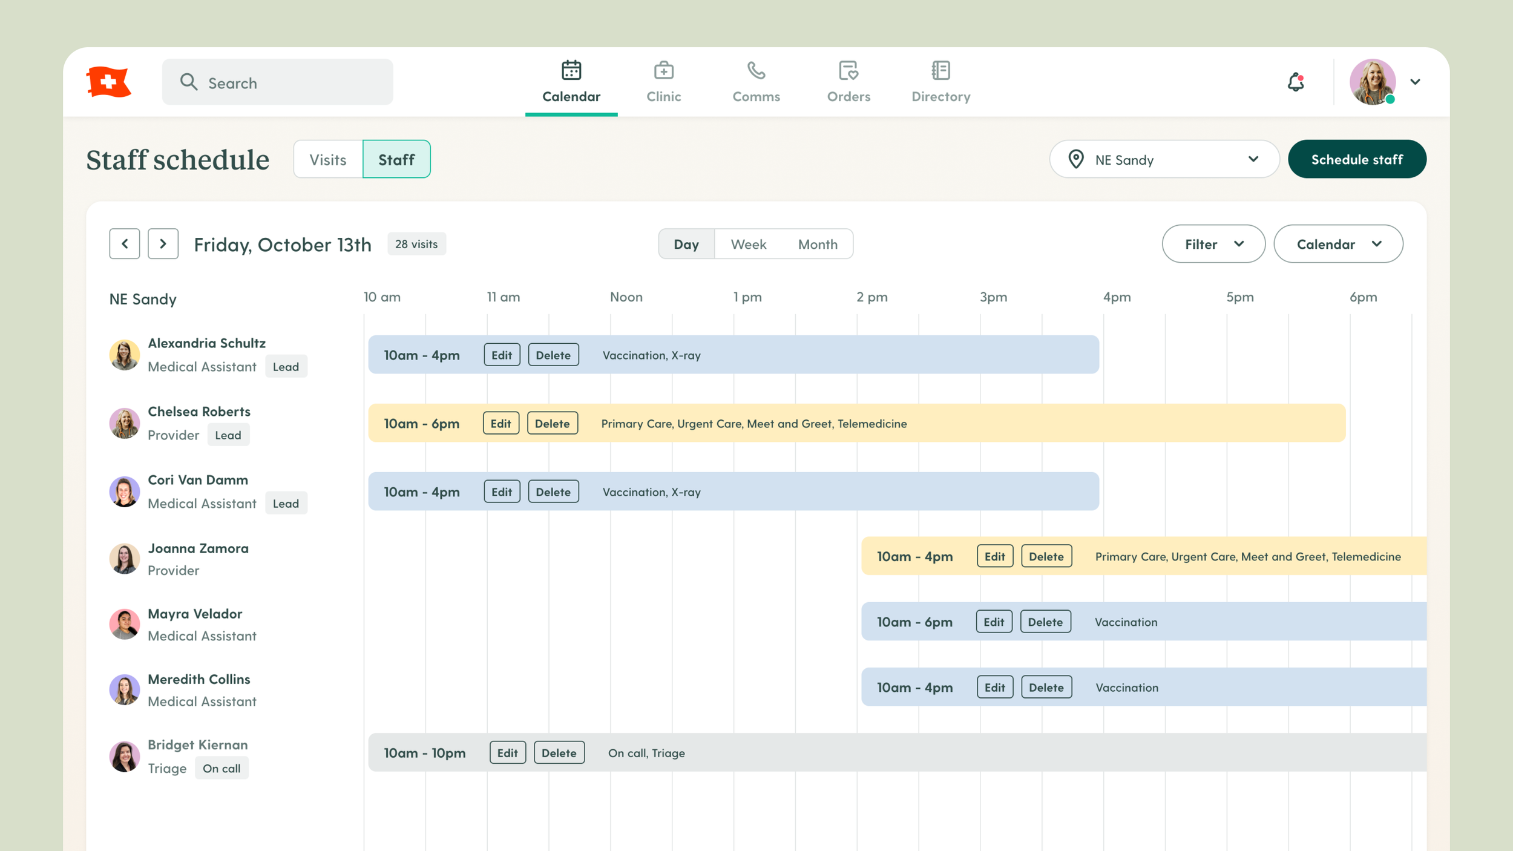
Task: Edit Bridget Kiernan's 10am-10pm shift
Action: click(x=507, y=752)
